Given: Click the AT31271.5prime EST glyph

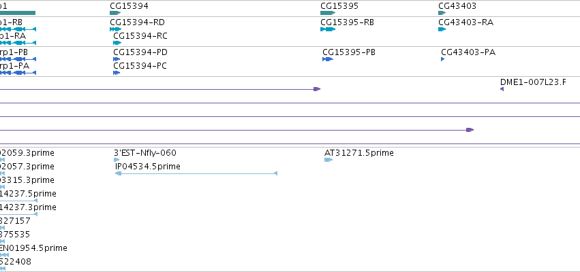Looking at the screenshot, I should [x=329, y=160].
